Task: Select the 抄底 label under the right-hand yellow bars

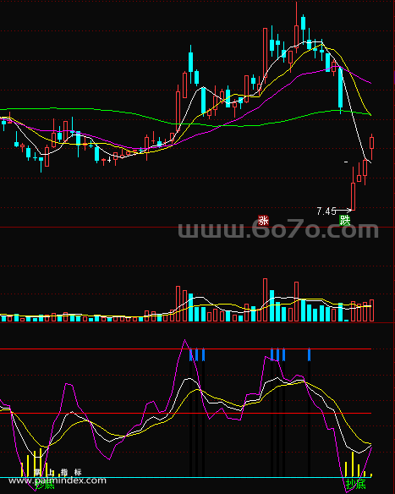Action: (x=355, y=484)
